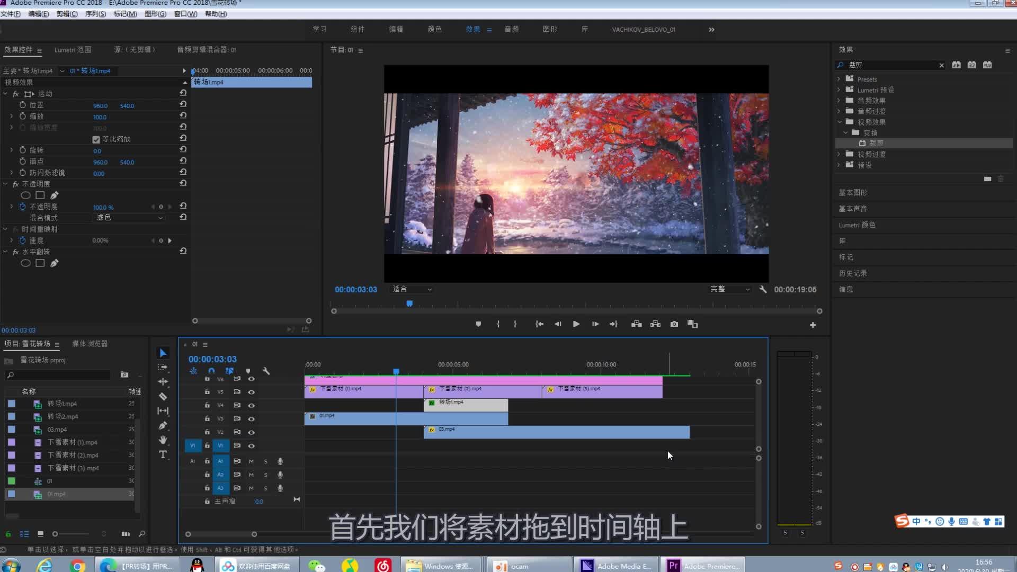Screen dimensions: 1017x572
Task: Create ellipse mask under Horizontal Flip effect
Action: click(x=25, y=263)
